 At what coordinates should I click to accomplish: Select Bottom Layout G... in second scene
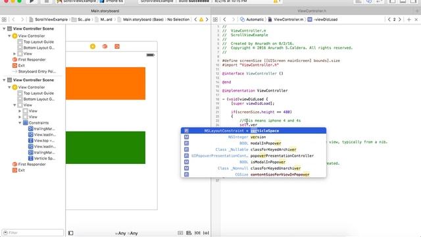pos(36,99)
